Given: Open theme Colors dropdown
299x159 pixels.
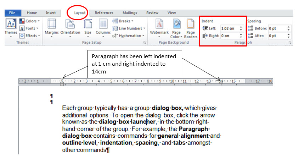Looking at the screenshot, I should pos(29,21).
